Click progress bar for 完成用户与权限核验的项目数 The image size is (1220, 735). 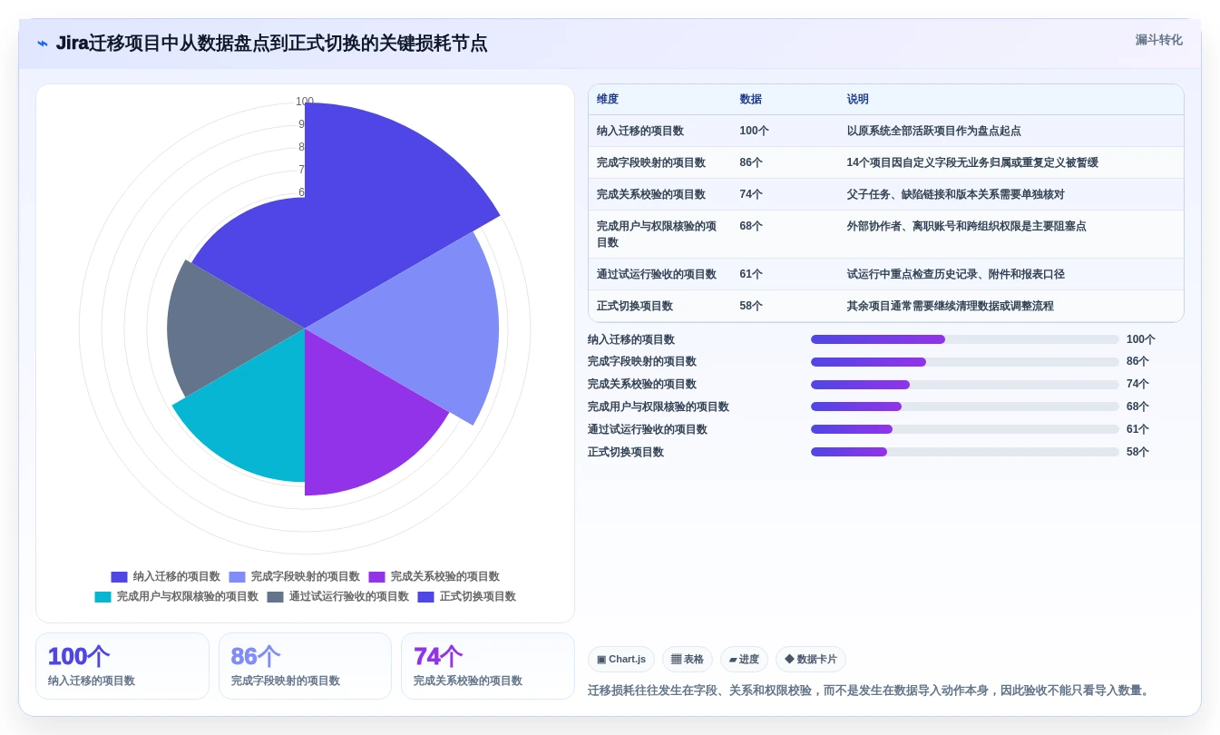tap(965, 407)
